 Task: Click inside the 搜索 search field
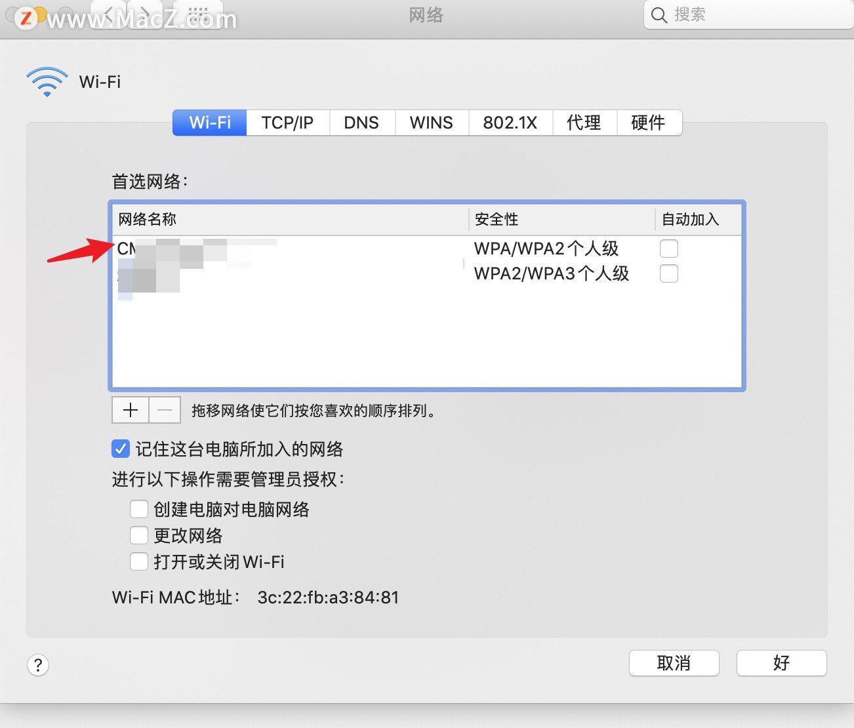point(722,14)
